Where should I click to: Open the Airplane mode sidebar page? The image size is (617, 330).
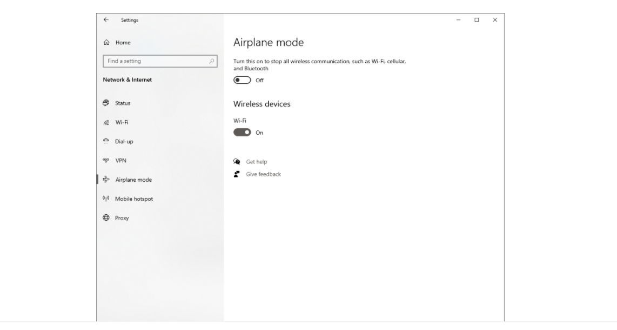click(x=133, y=180)
